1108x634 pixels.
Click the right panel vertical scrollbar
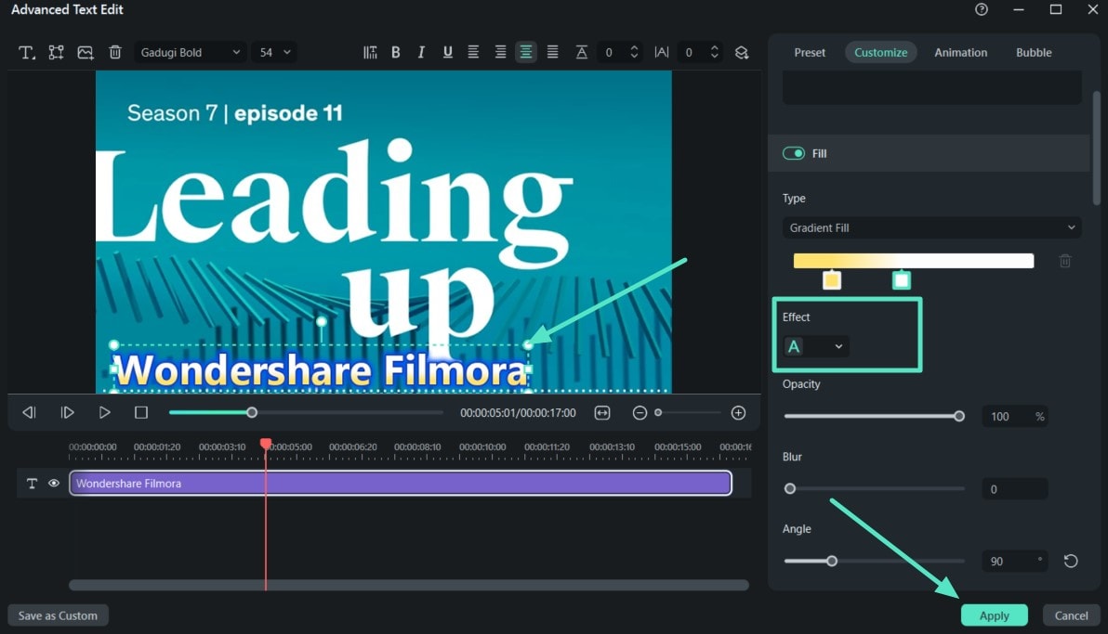pos(1096,147)
